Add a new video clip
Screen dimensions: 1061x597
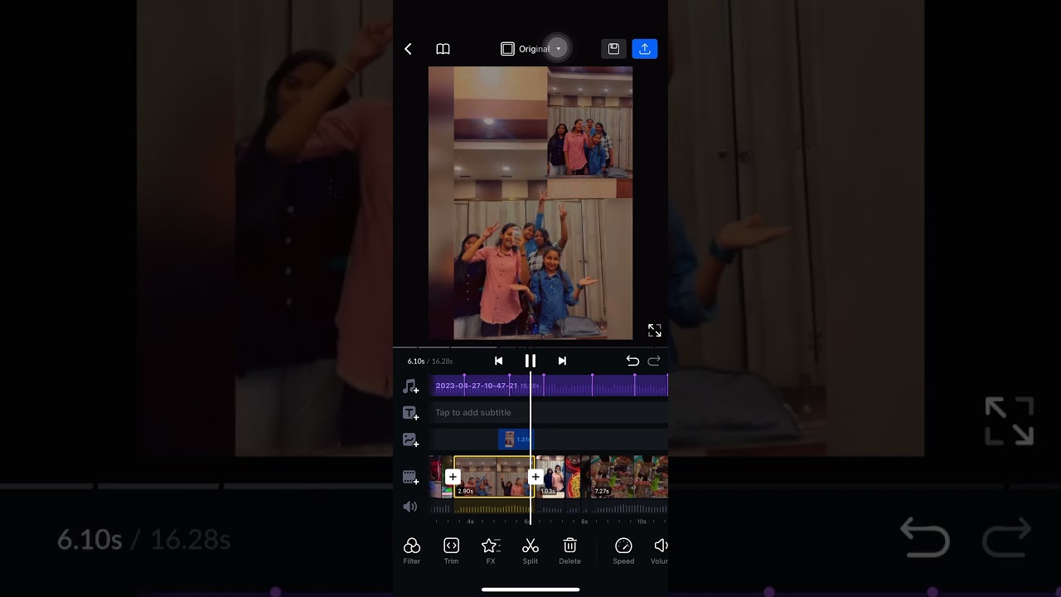[410, 478]
